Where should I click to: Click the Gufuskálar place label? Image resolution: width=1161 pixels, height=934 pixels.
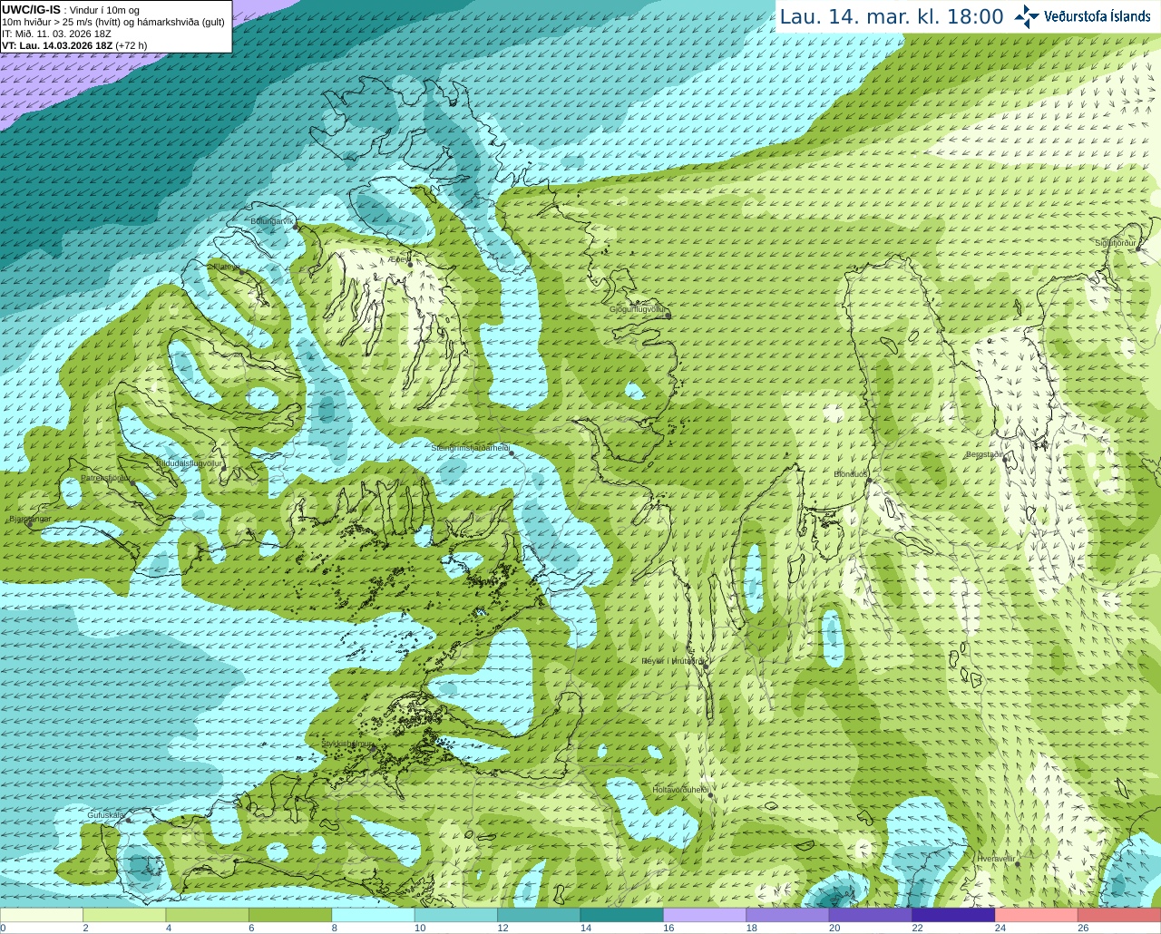[x=105, y=815]
